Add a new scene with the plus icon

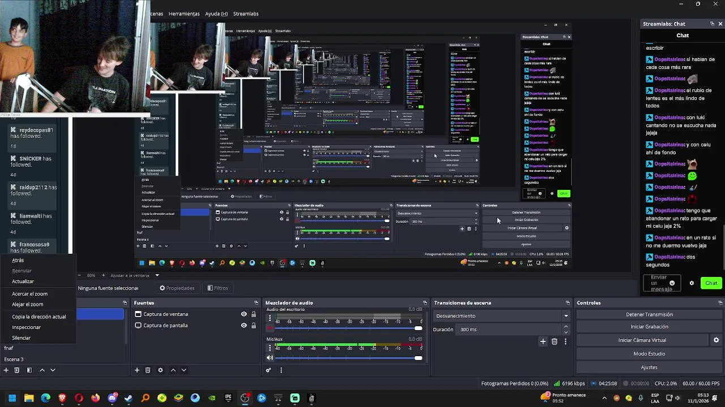(6, 370)
